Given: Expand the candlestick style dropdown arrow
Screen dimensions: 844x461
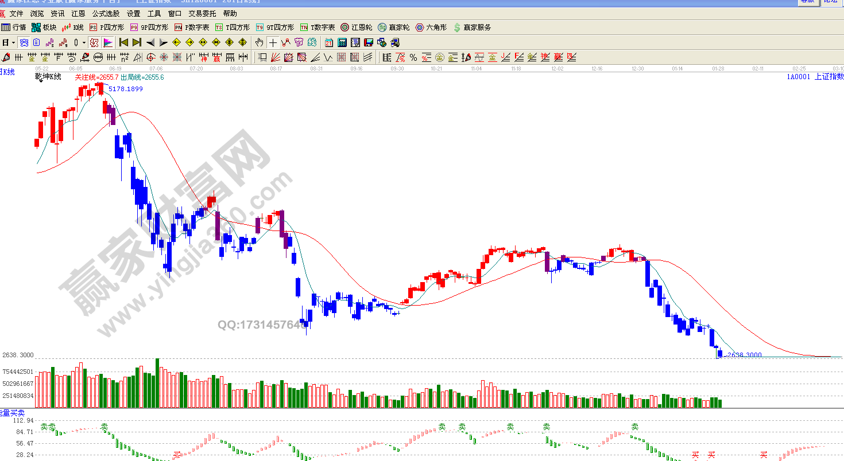Looking at the screenshot, I should 84,42.
